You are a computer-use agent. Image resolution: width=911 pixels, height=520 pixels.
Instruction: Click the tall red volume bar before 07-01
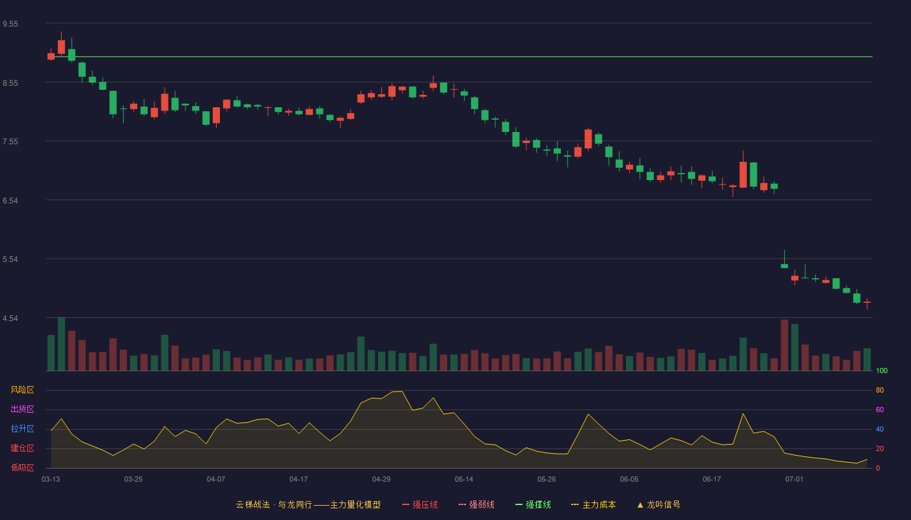click(x=784, y=345)
